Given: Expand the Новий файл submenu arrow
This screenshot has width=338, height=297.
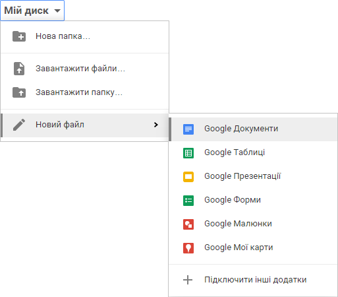Looking at the screenshot, I should [x=156, y=125].
